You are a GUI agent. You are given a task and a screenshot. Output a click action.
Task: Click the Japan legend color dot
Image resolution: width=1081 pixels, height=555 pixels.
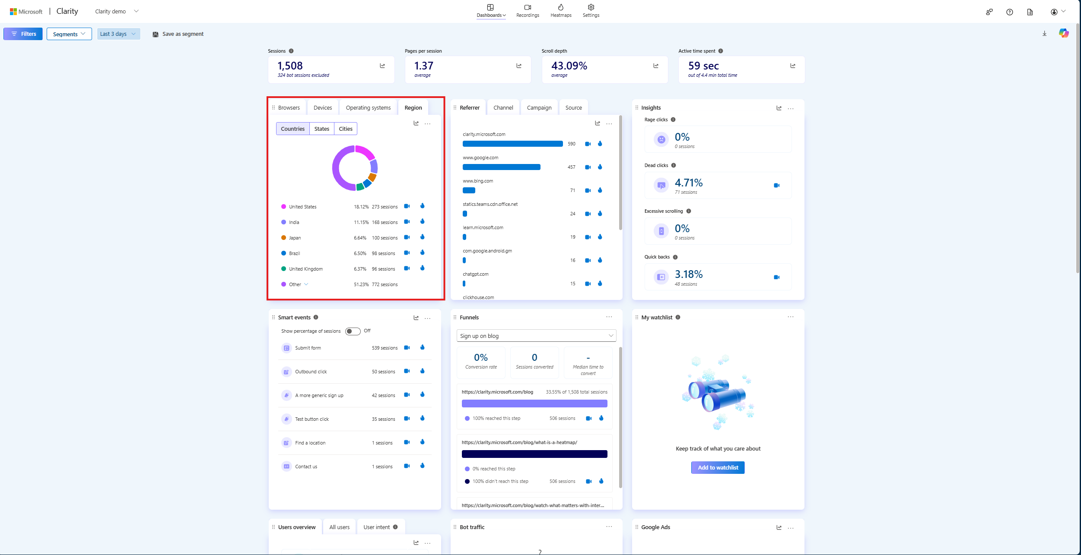pyautogui.click(x=283, y=238)
